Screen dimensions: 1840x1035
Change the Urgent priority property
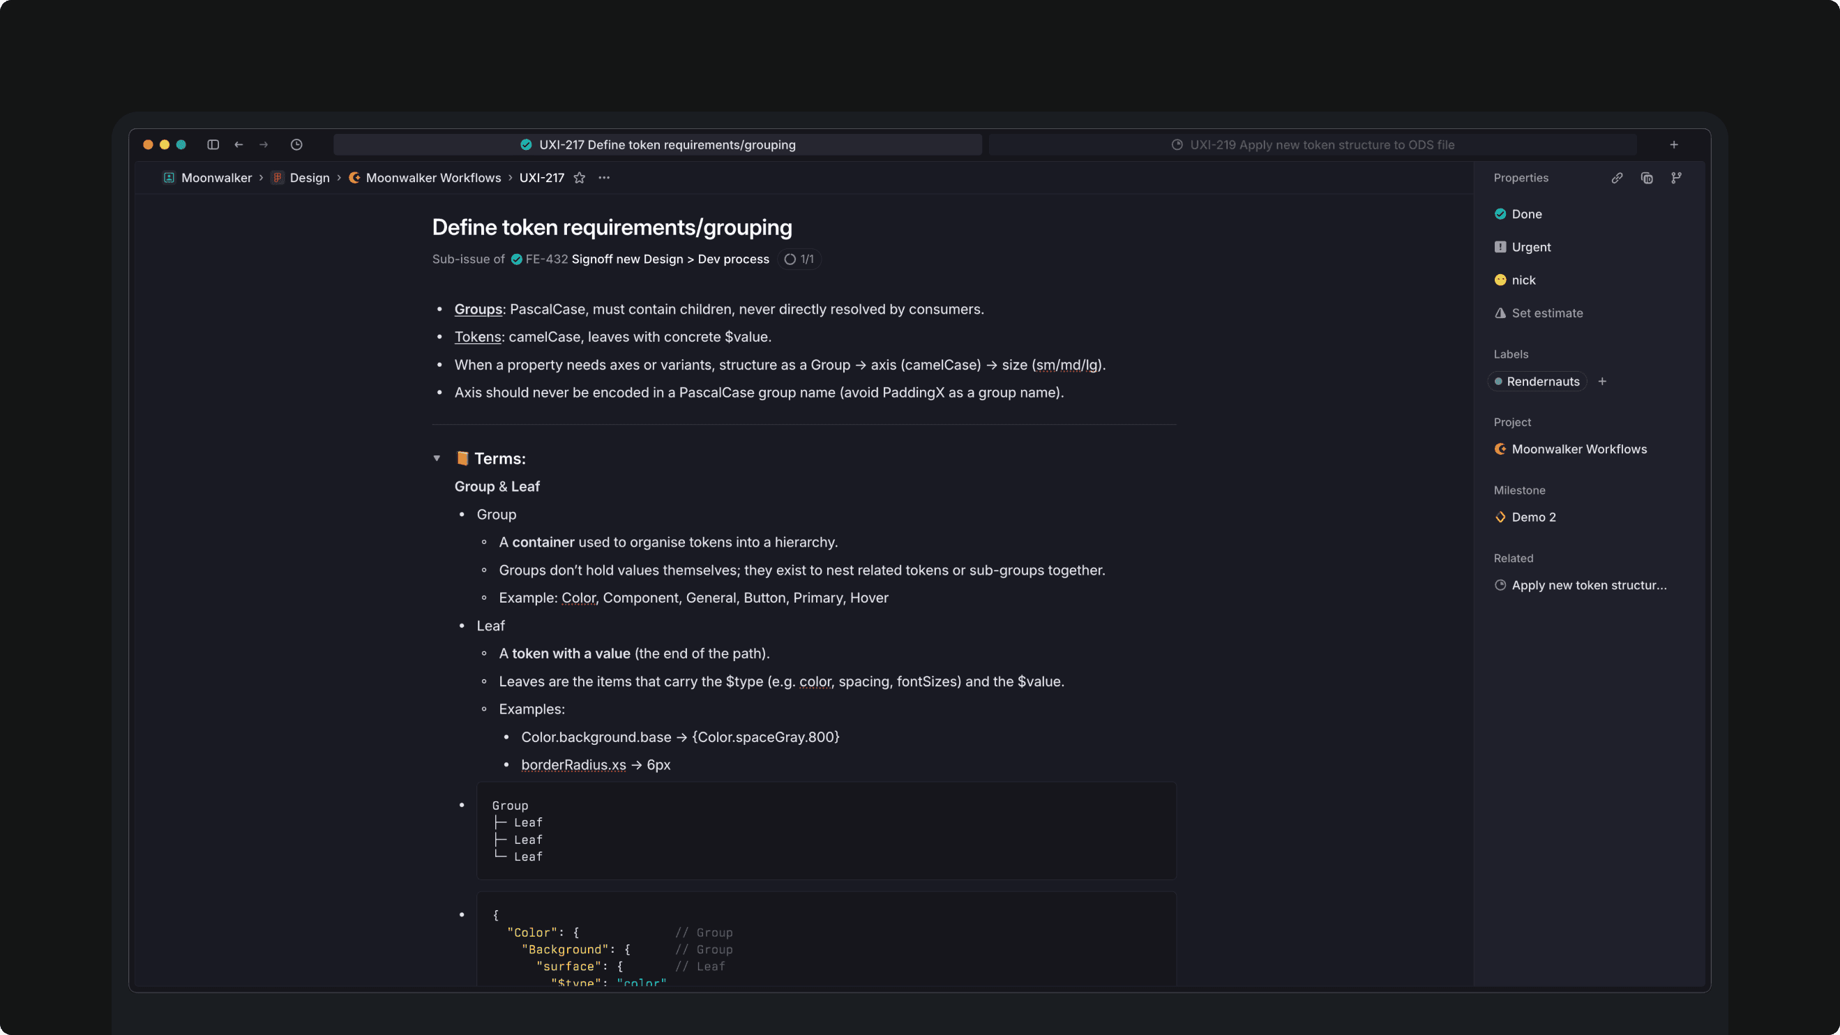click(1530, 247)
